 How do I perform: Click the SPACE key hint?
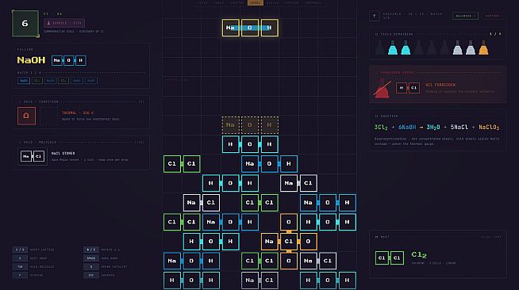(x=91, y=258)
